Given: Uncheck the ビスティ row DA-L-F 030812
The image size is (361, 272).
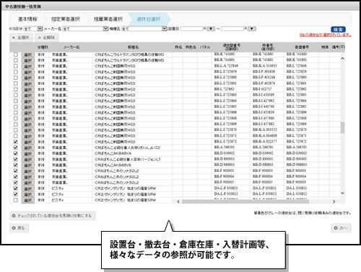Looking at the screenshot, I should coord(16,194).
